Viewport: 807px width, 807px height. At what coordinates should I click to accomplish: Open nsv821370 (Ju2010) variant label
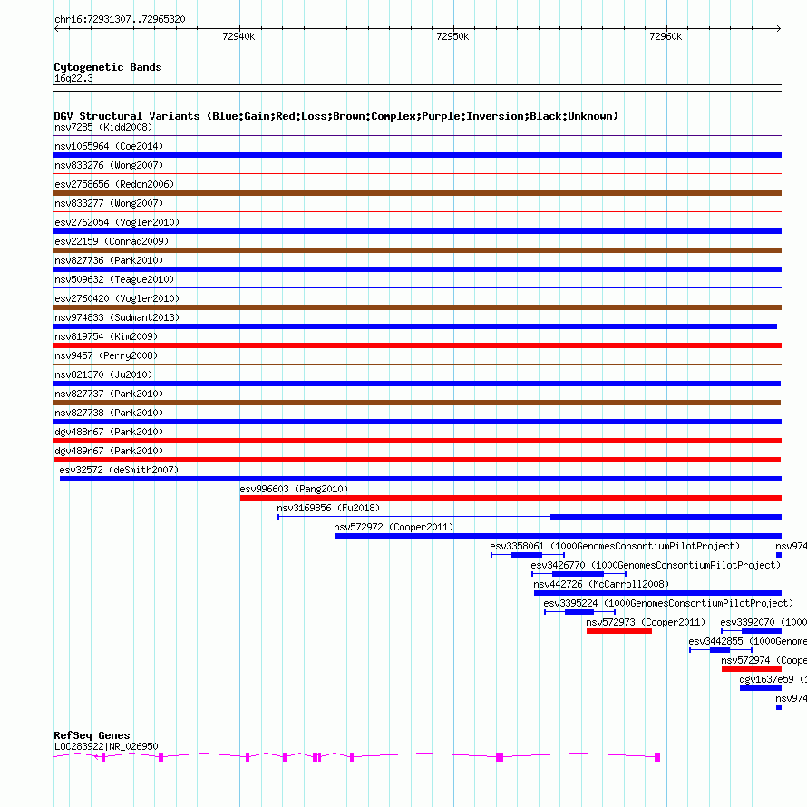coord(103,374)
